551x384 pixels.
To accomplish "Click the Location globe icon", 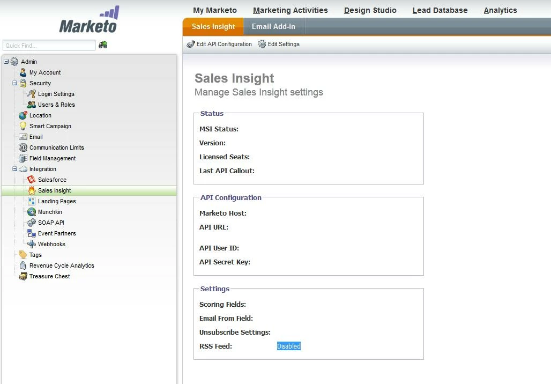I will click(23, 115).
